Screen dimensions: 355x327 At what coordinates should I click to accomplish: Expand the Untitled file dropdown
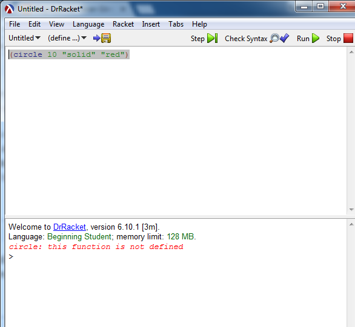tap(24, 38)
